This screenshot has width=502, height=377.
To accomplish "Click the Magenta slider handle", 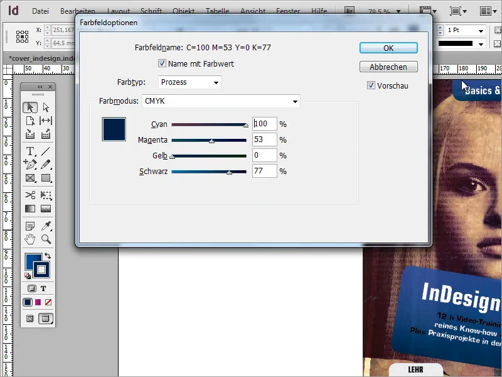I will pos(211,141).
